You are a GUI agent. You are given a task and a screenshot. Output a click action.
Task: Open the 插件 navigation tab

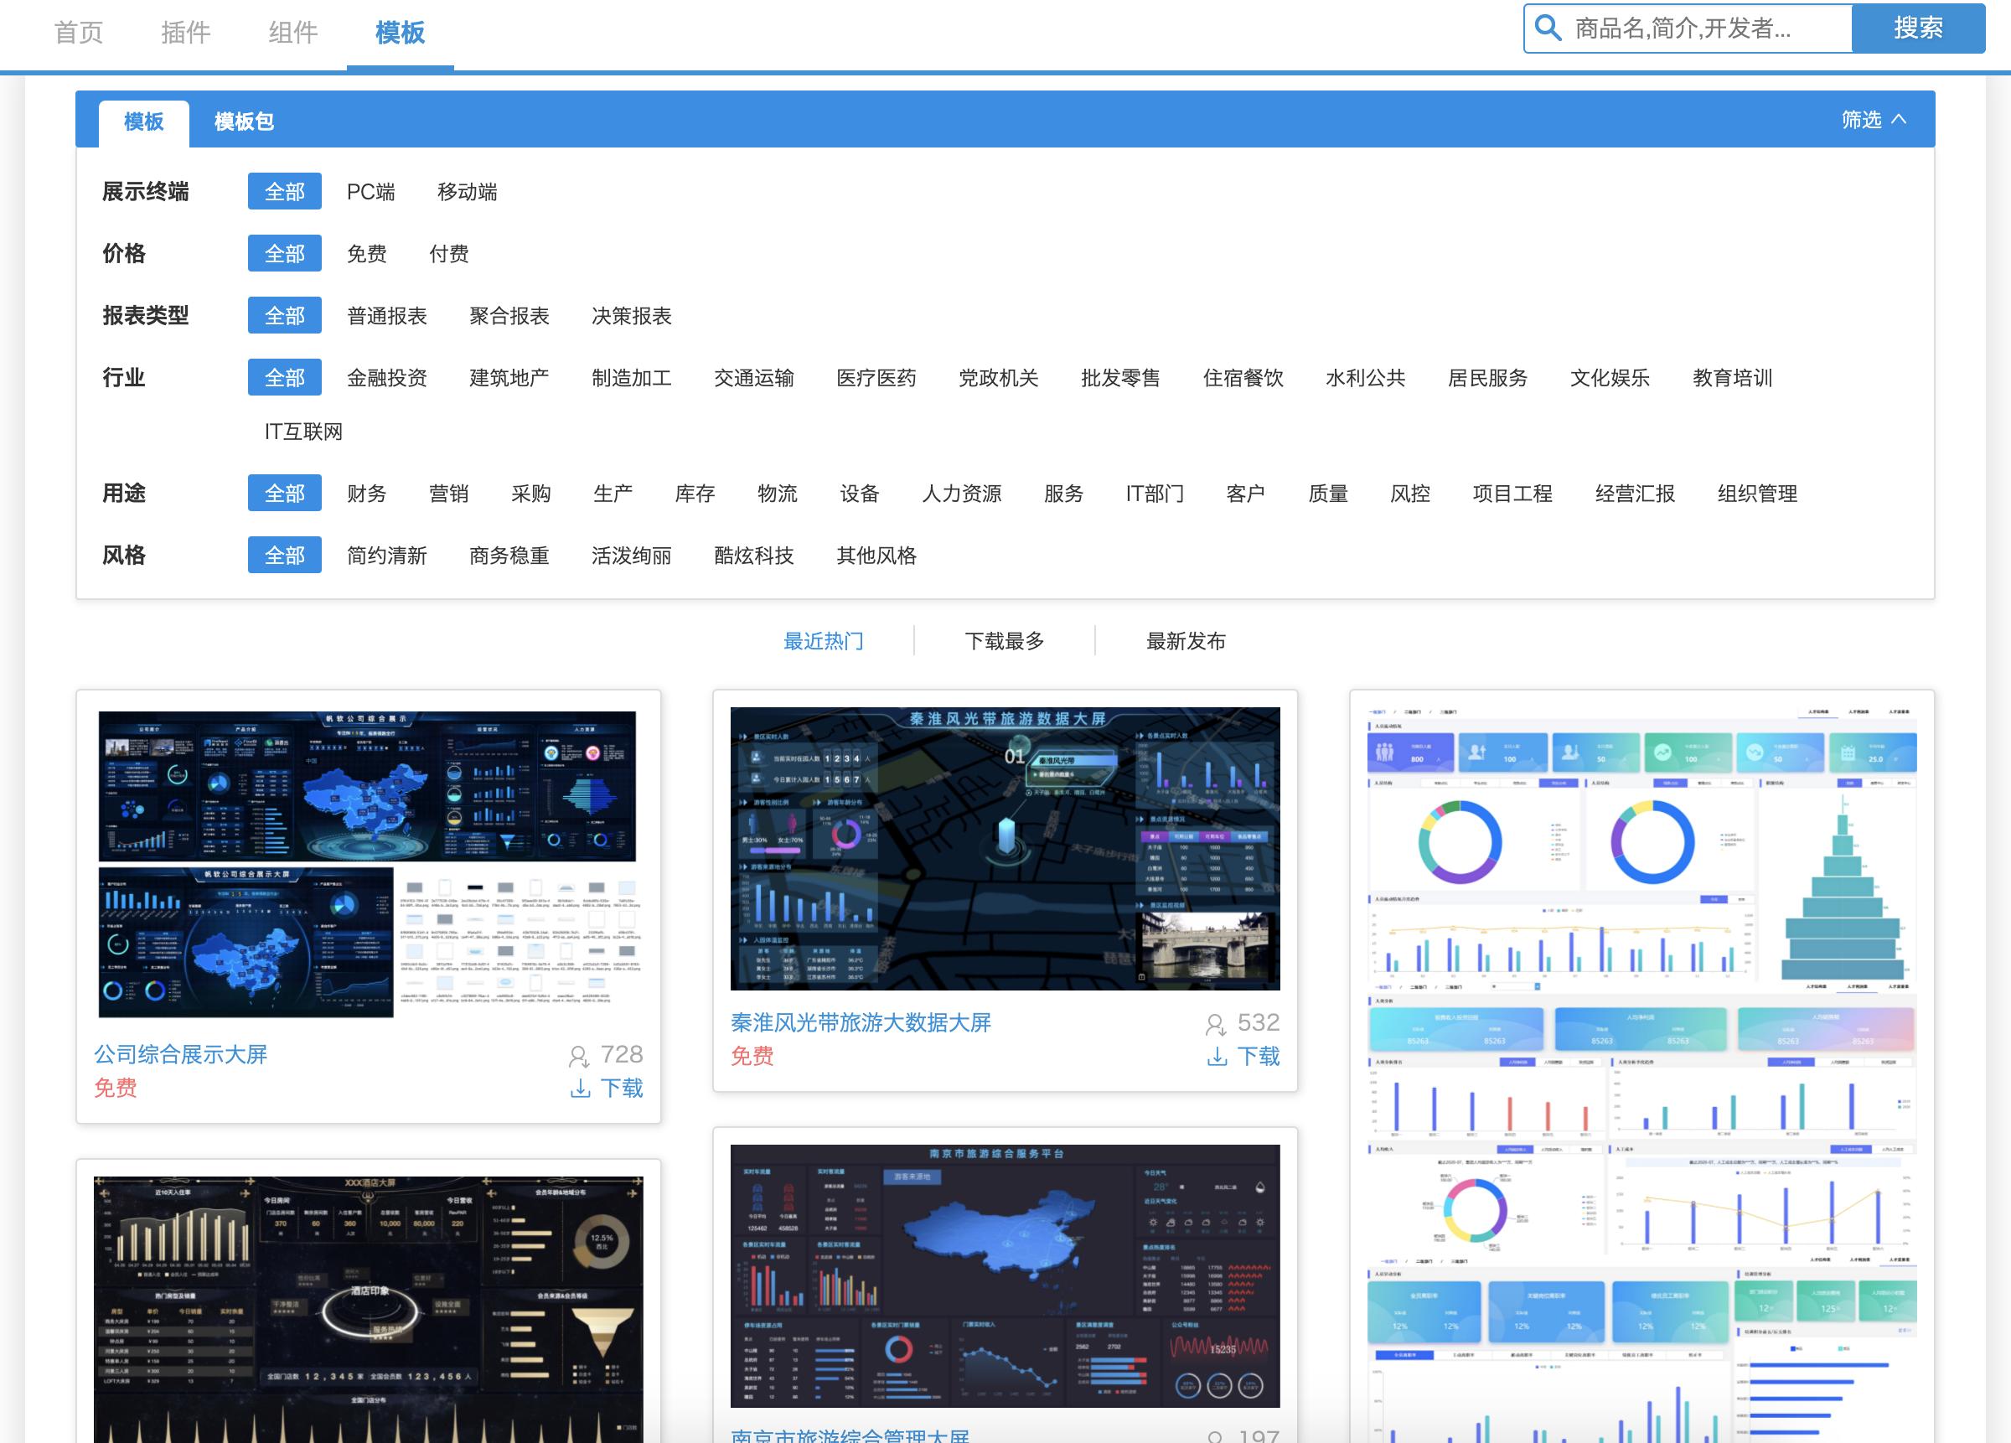click(185, 33)
